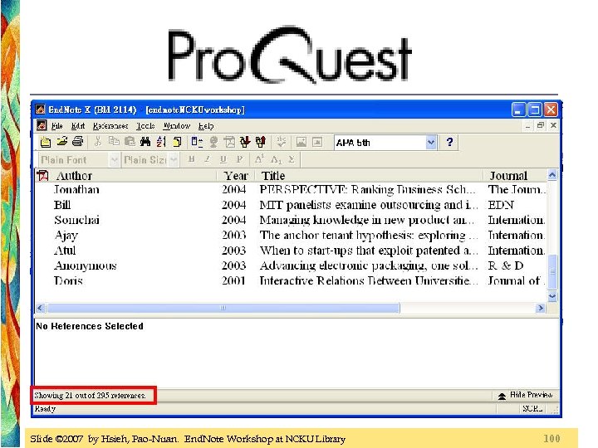Click the Showing 21 out of 295 references status
Screen dimensions: 598x448
click(x=90, y=396)
